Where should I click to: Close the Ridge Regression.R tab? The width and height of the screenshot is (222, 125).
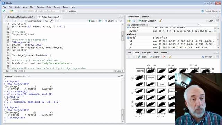click(x=60, y=17)
